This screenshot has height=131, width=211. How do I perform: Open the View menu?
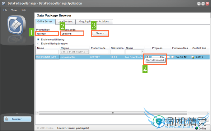point(14,10)
